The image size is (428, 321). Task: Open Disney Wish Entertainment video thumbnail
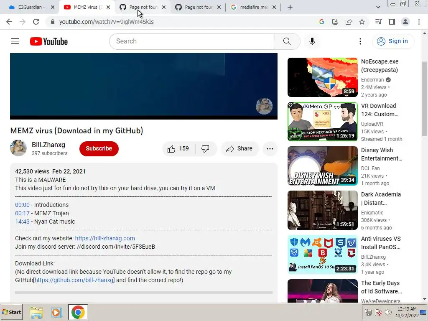(322, 166)
